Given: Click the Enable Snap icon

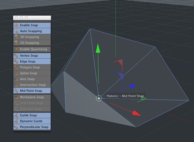Looking at the screenshot, I should tap(16, 25).
